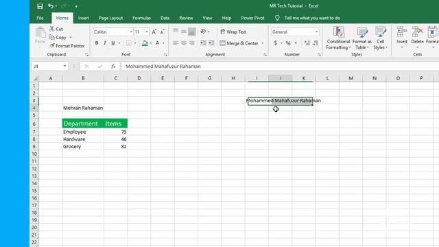Image resolution: width=439 pixels, height=247 pixels.
Task: Switch to the Page Layout tab
Action: click(110, 18)
